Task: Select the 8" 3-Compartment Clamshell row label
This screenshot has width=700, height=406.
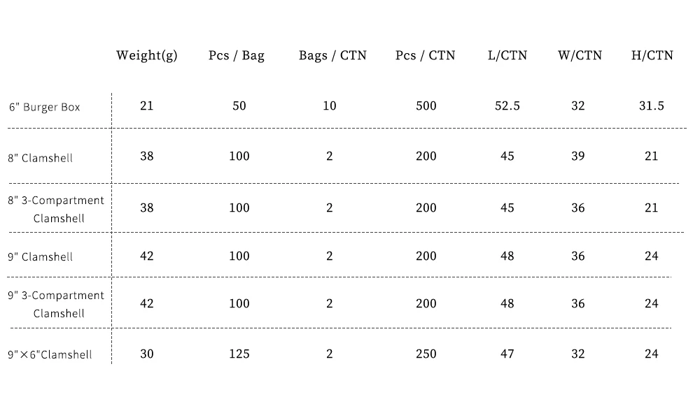Action: tap(56, 209)
